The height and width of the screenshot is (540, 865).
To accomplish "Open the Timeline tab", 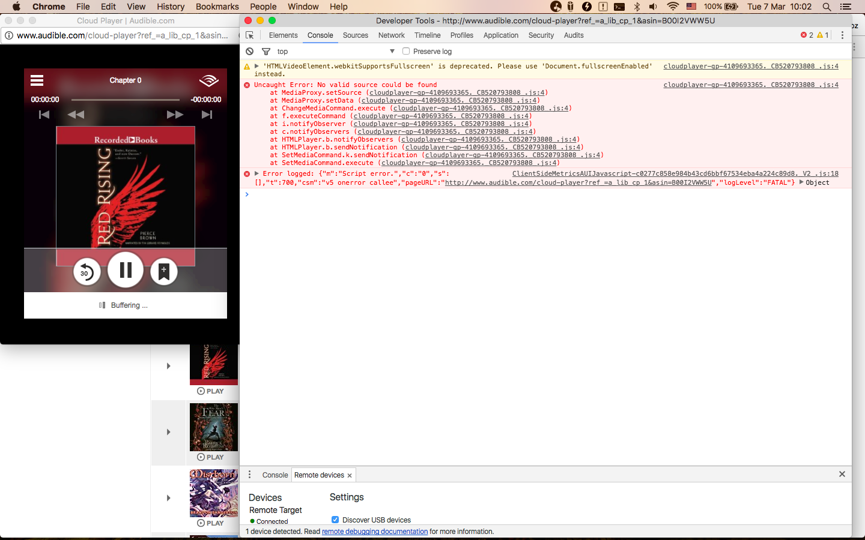I will coord(427,35).
